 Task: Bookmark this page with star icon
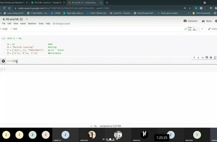point(190,8)
